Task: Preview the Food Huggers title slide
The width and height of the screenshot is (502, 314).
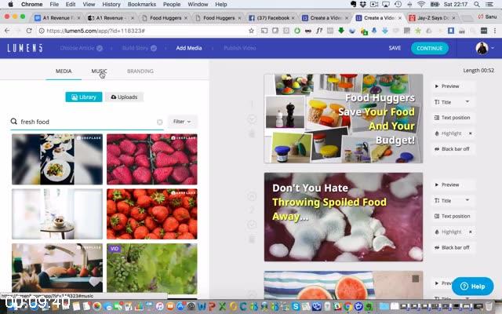Action: coord(453,86)
